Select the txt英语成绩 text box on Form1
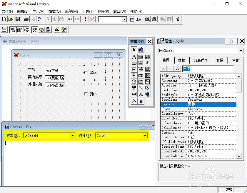 point(55,78)
